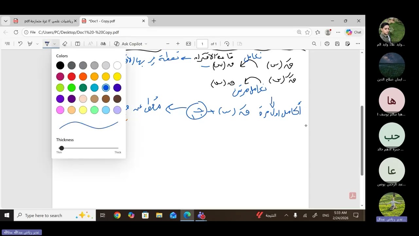Image resolution: width=419 pixels, height=236 pixels.
Task: Click the PDF vertical scrollbar thumb
Action: point(362,140)
